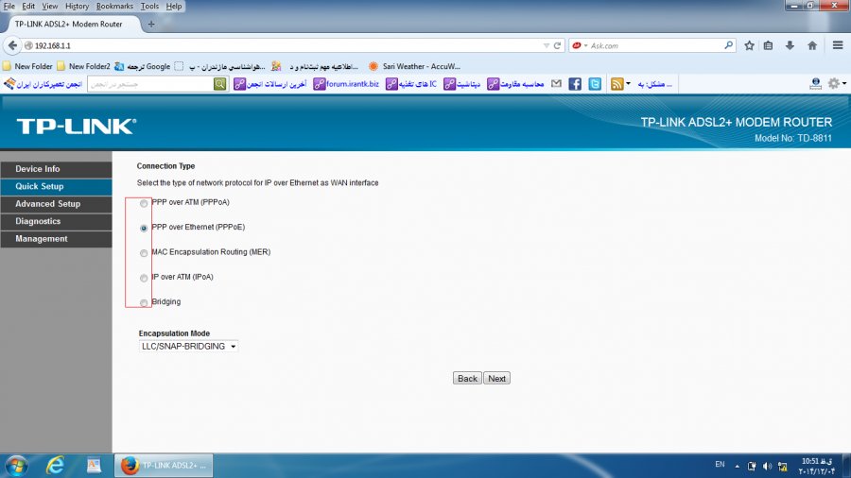The width and height of the screenshot is (851, 478).
Task: Expand the RSS feed dropdown arrow
Action: pyautogui.click(x=628, y=84)
